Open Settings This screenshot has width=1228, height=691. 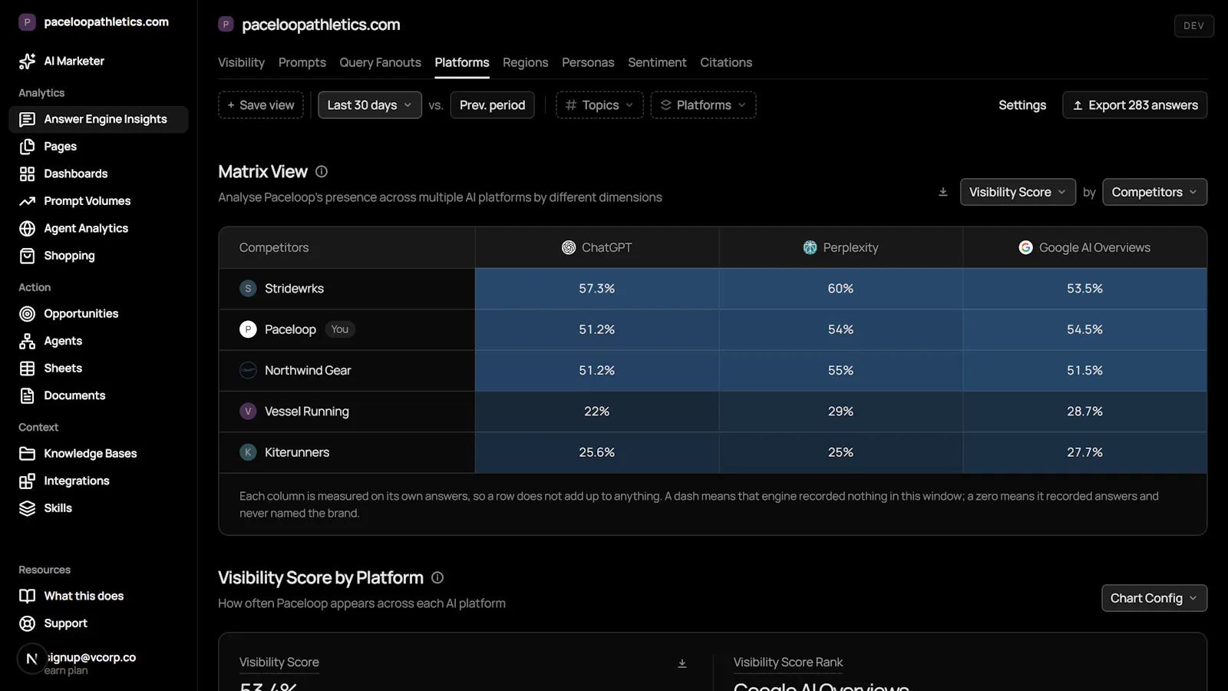tap(1022, 105)
